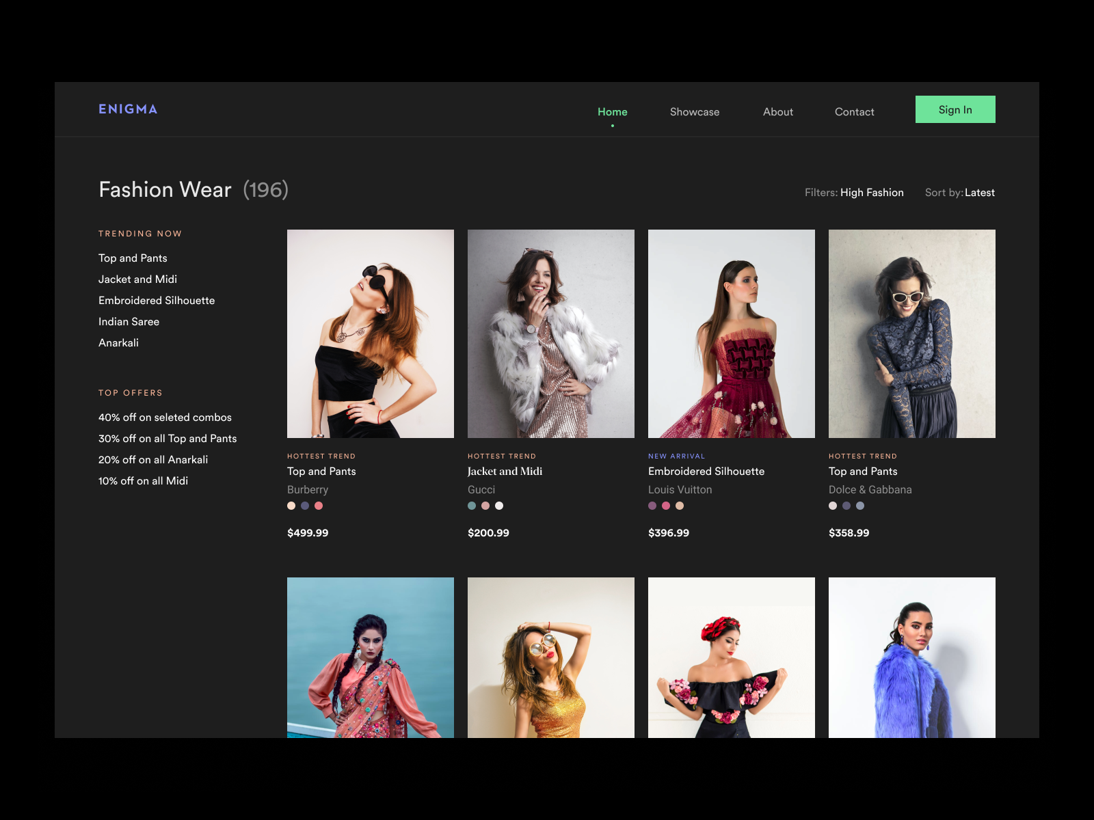Open the Sort by Latest dropdown

[979, 192]
